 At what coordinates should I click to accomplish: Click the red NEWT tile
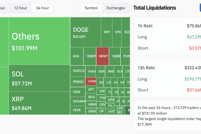(104, 56)
